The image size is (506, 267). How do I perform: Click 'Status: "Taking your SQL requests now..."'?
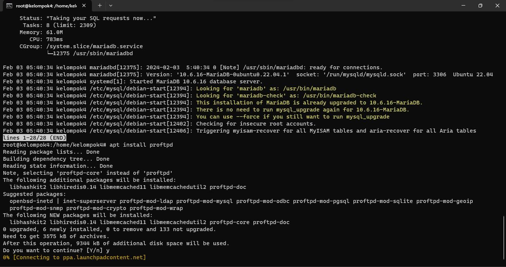88,18
